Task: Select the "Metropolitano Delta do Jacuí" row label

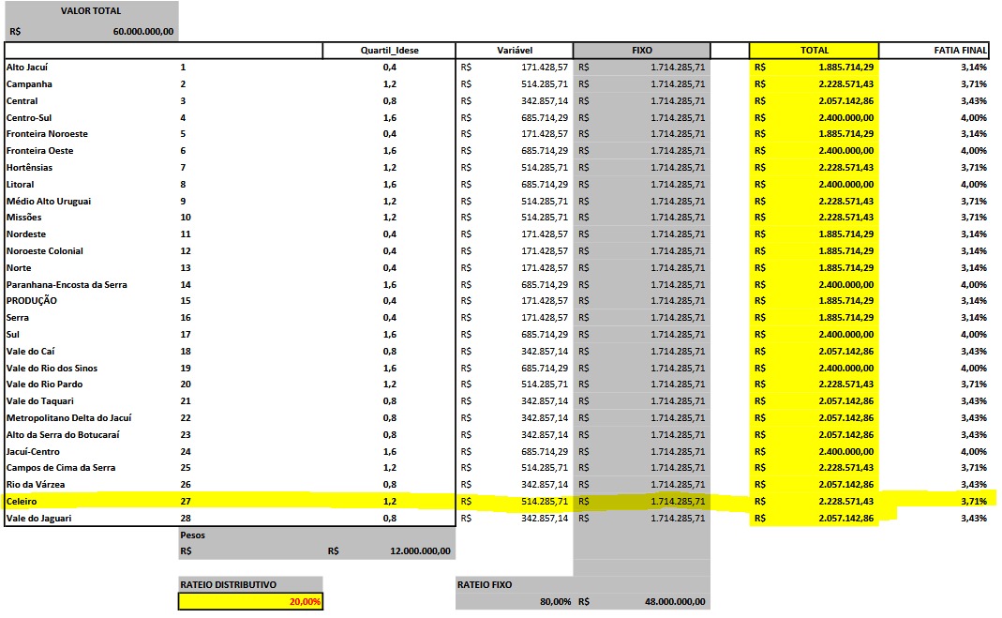Action: (68, 418)
